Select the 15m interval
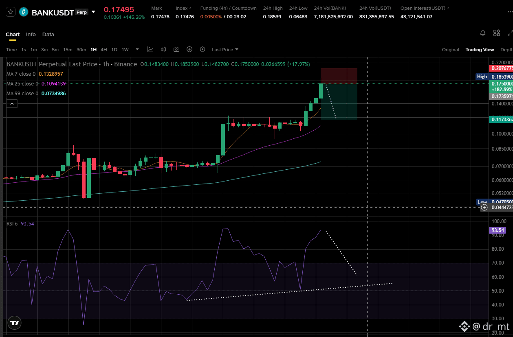The image size is (513, 337). click(68, 50)
